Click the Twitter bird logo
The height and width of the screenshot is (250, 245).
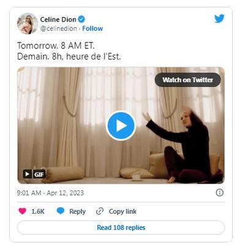(x=219, y=18)
